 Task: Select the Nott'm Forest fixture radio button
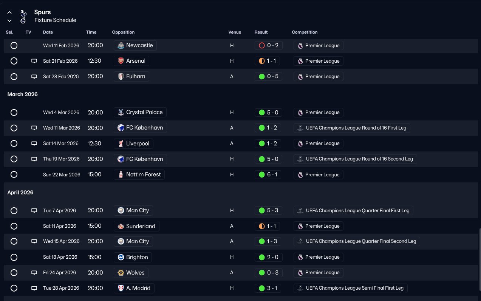point(14,174)
